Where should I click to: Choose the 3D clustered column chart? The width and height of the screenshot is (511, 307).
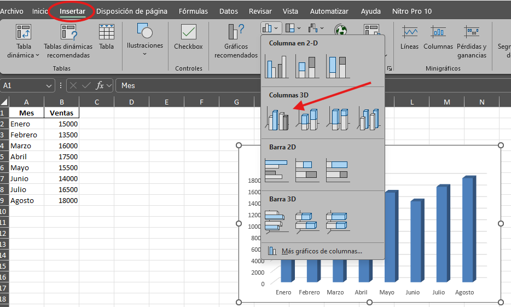[x=277, y=119]
